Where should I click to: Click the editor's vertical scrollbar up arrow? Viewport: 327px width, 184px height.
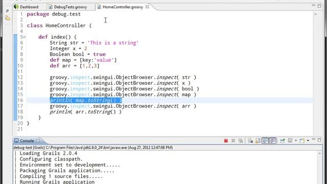tap(316, 14)
